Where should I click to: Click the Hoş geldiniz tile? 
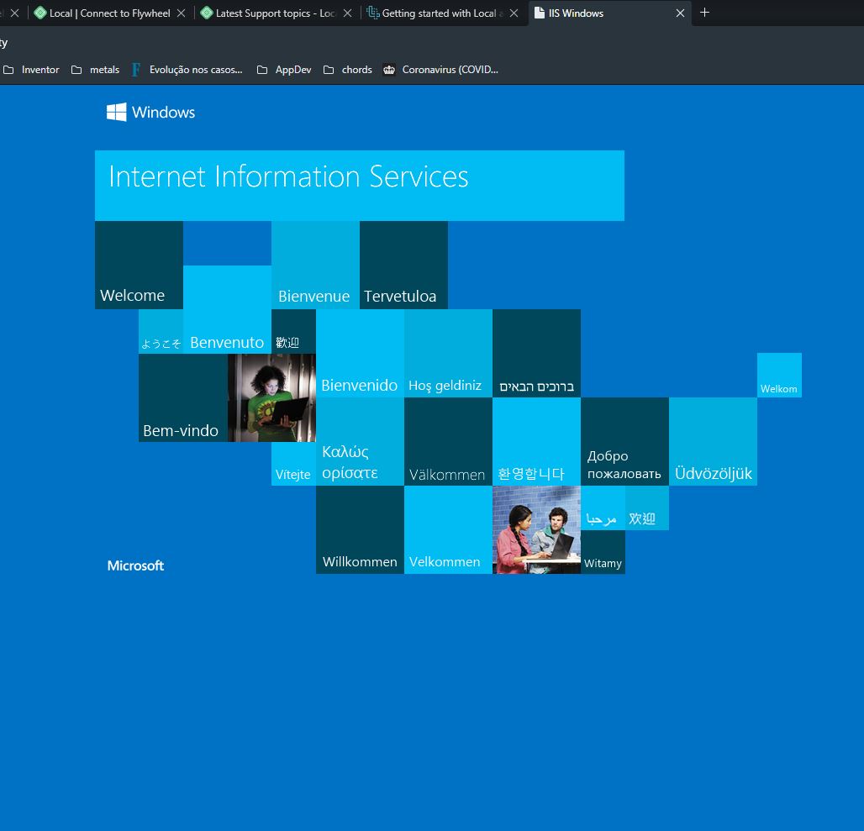point(448,354)
